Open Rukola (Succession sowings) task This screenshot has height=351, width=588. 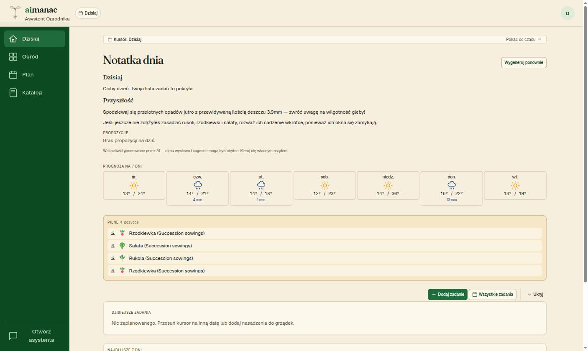[x=325, y=258]
